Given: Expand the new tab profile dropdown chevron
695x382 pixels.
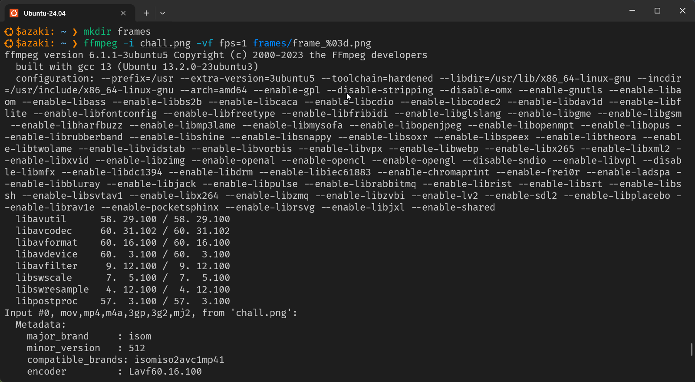Looking at the screenshot, I should [162, 13].
